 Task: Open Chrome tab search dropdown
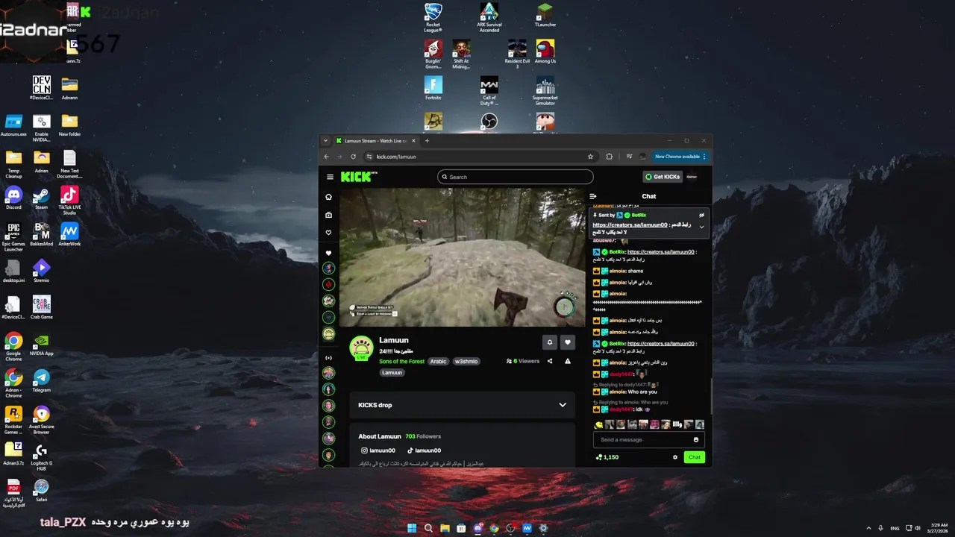pos(325,140)
